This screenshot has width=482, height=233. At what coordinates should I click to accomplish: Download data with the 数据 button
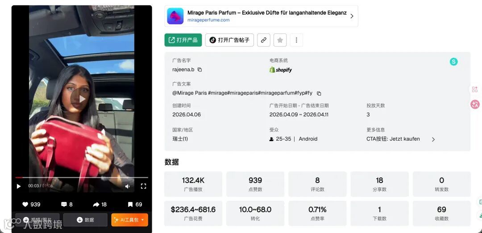click(x=85, y=220)
